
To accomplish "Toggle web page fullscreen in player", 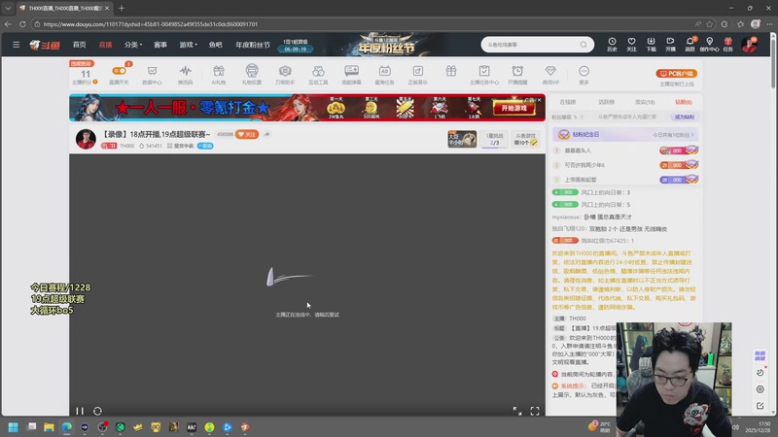I will coord(517,411).
